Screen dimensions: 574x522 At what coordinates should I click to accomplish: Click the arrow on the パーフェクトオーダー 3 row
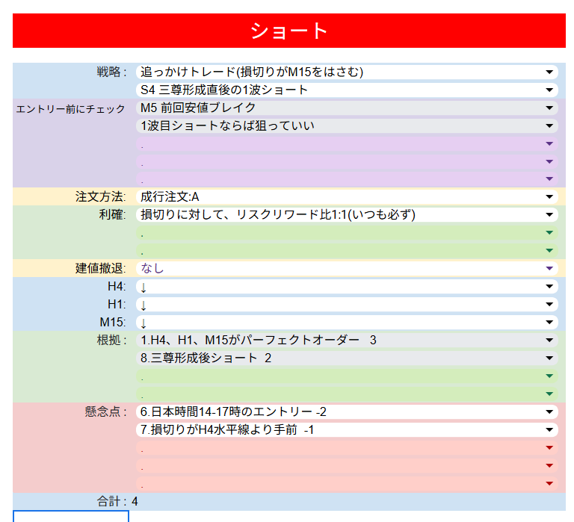pos(550,341)
